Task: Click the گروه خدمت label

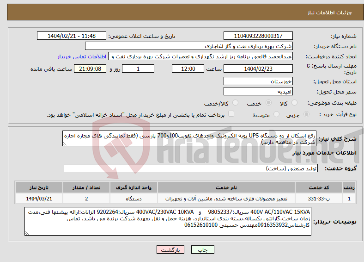Action: 340,168
